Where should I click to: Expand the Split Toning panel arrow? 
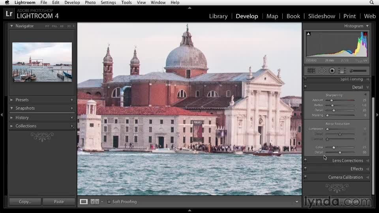click(368, 79)
